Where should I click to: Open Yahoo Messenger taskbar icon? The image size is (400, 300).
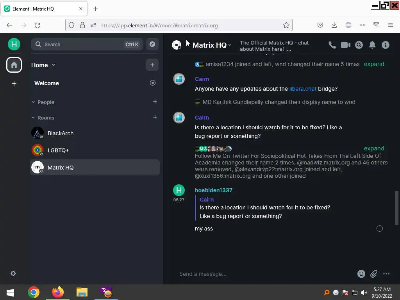pyautogui.click(x=106, y=292)
